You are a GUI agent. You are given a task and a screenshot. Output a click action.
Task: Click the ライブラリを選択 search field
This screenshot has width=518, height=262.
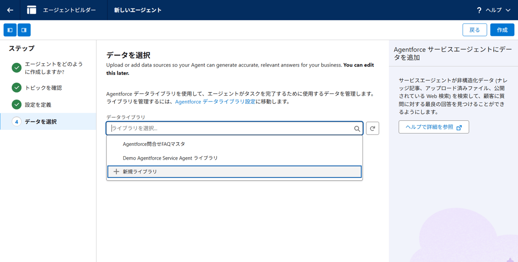point(234,128)
